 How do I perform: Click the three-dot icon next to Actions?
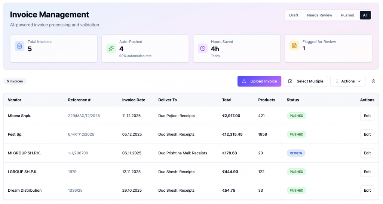point(337,81)
